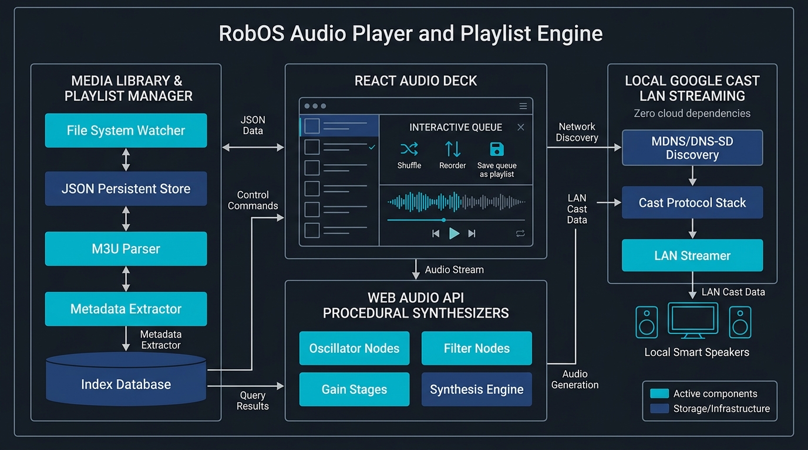The height and width of the screenshot is (450, 808).
Task: Click the Synthesis Engine block
Action: pos(477,390)
